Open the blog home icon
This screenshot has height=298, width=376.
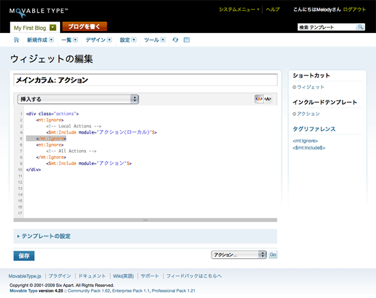click(x=16, y=40)
